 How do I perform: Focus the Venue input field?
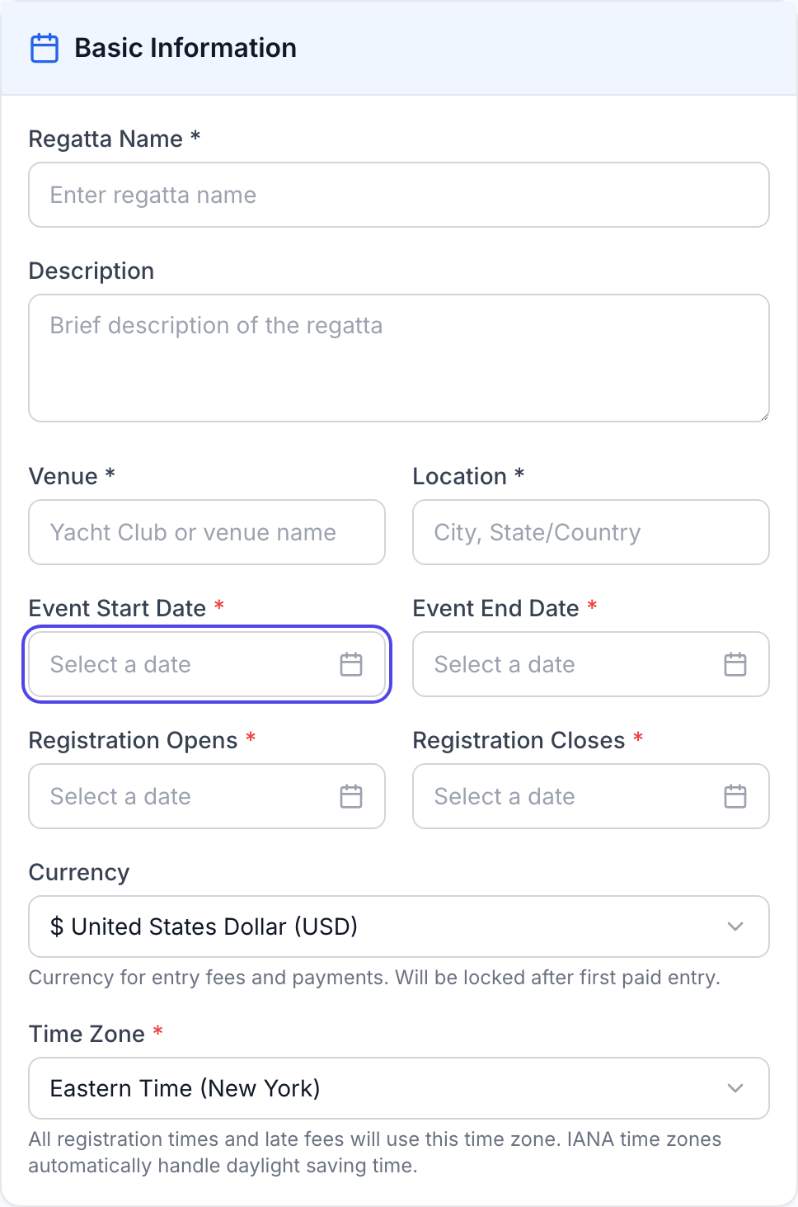tap(207, 532)
